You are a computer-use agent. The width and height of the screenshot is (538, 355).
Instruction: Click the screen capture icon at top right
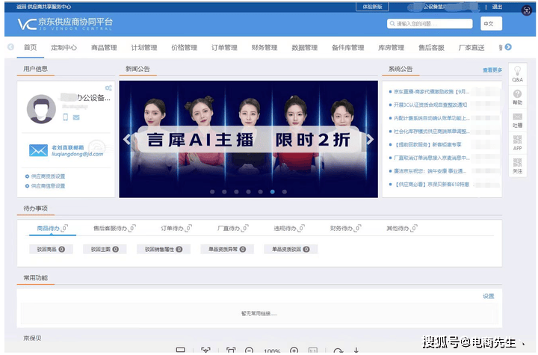[x=526, y=10]
